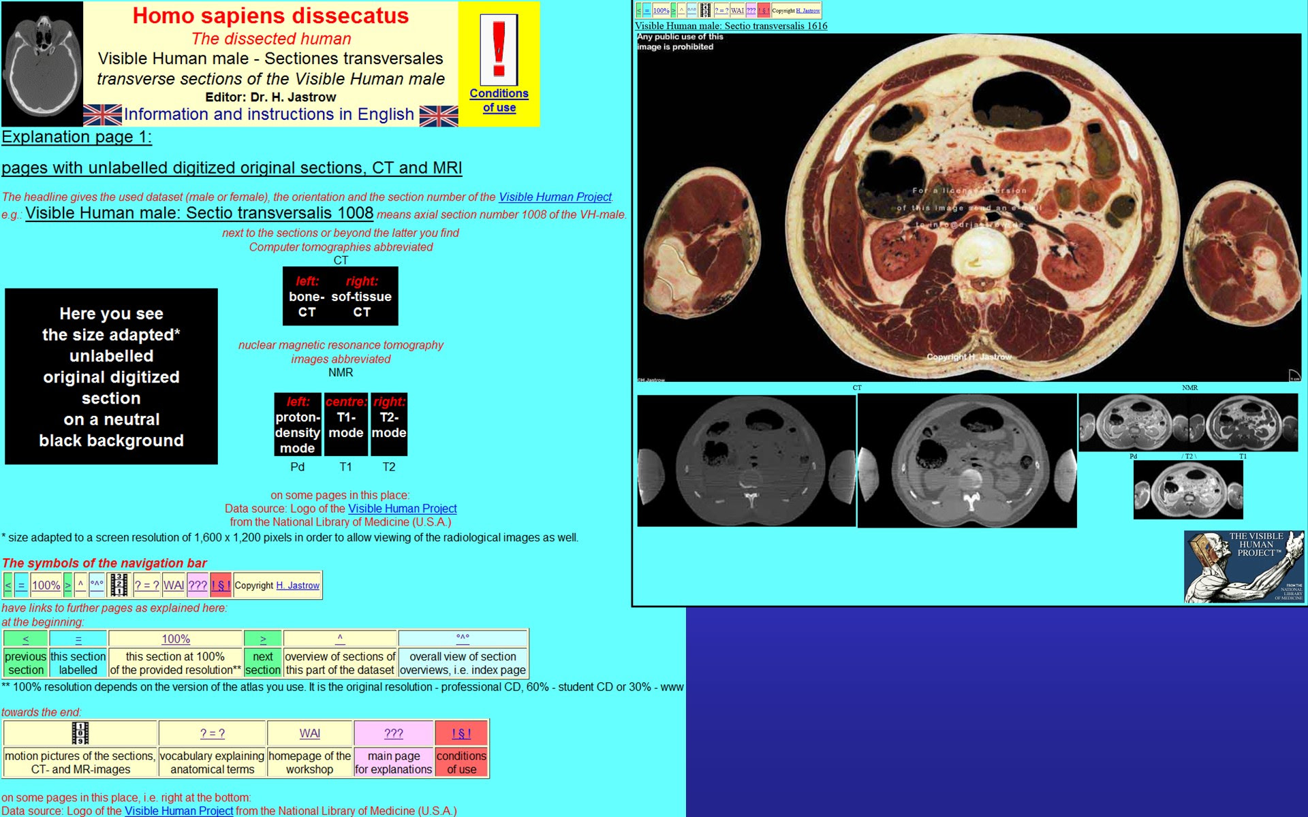Click the left British flag icon
The width and height of the screenshot is (1308, 817).
pos(102,115)
